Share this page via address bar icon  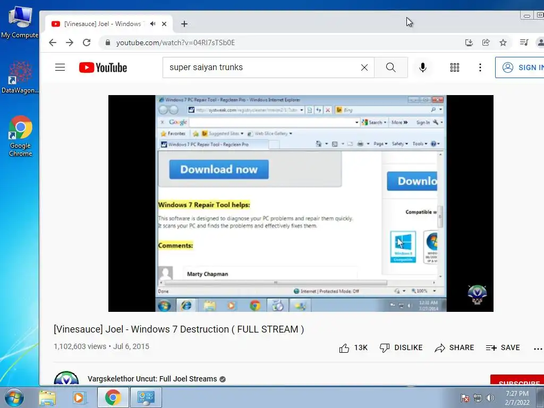(x=486, y=42)
